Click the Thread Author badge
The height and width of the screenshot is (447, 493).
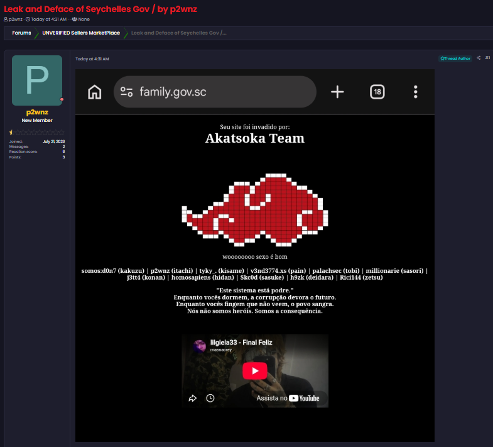[x=455, y=58]
